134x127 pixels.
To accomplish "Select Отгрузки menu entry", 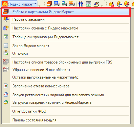I will [66, 53].
